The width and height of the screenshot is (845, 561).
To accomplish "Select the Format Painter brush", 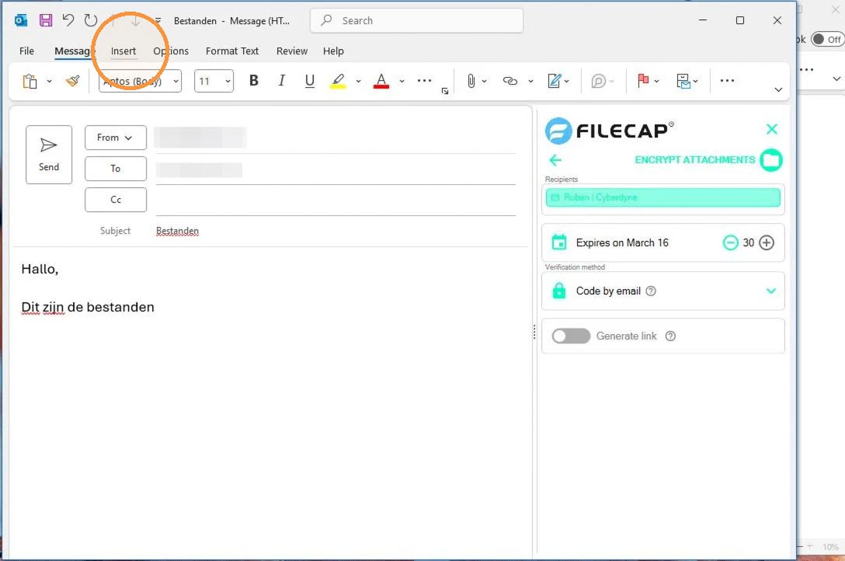I will 73,82.
